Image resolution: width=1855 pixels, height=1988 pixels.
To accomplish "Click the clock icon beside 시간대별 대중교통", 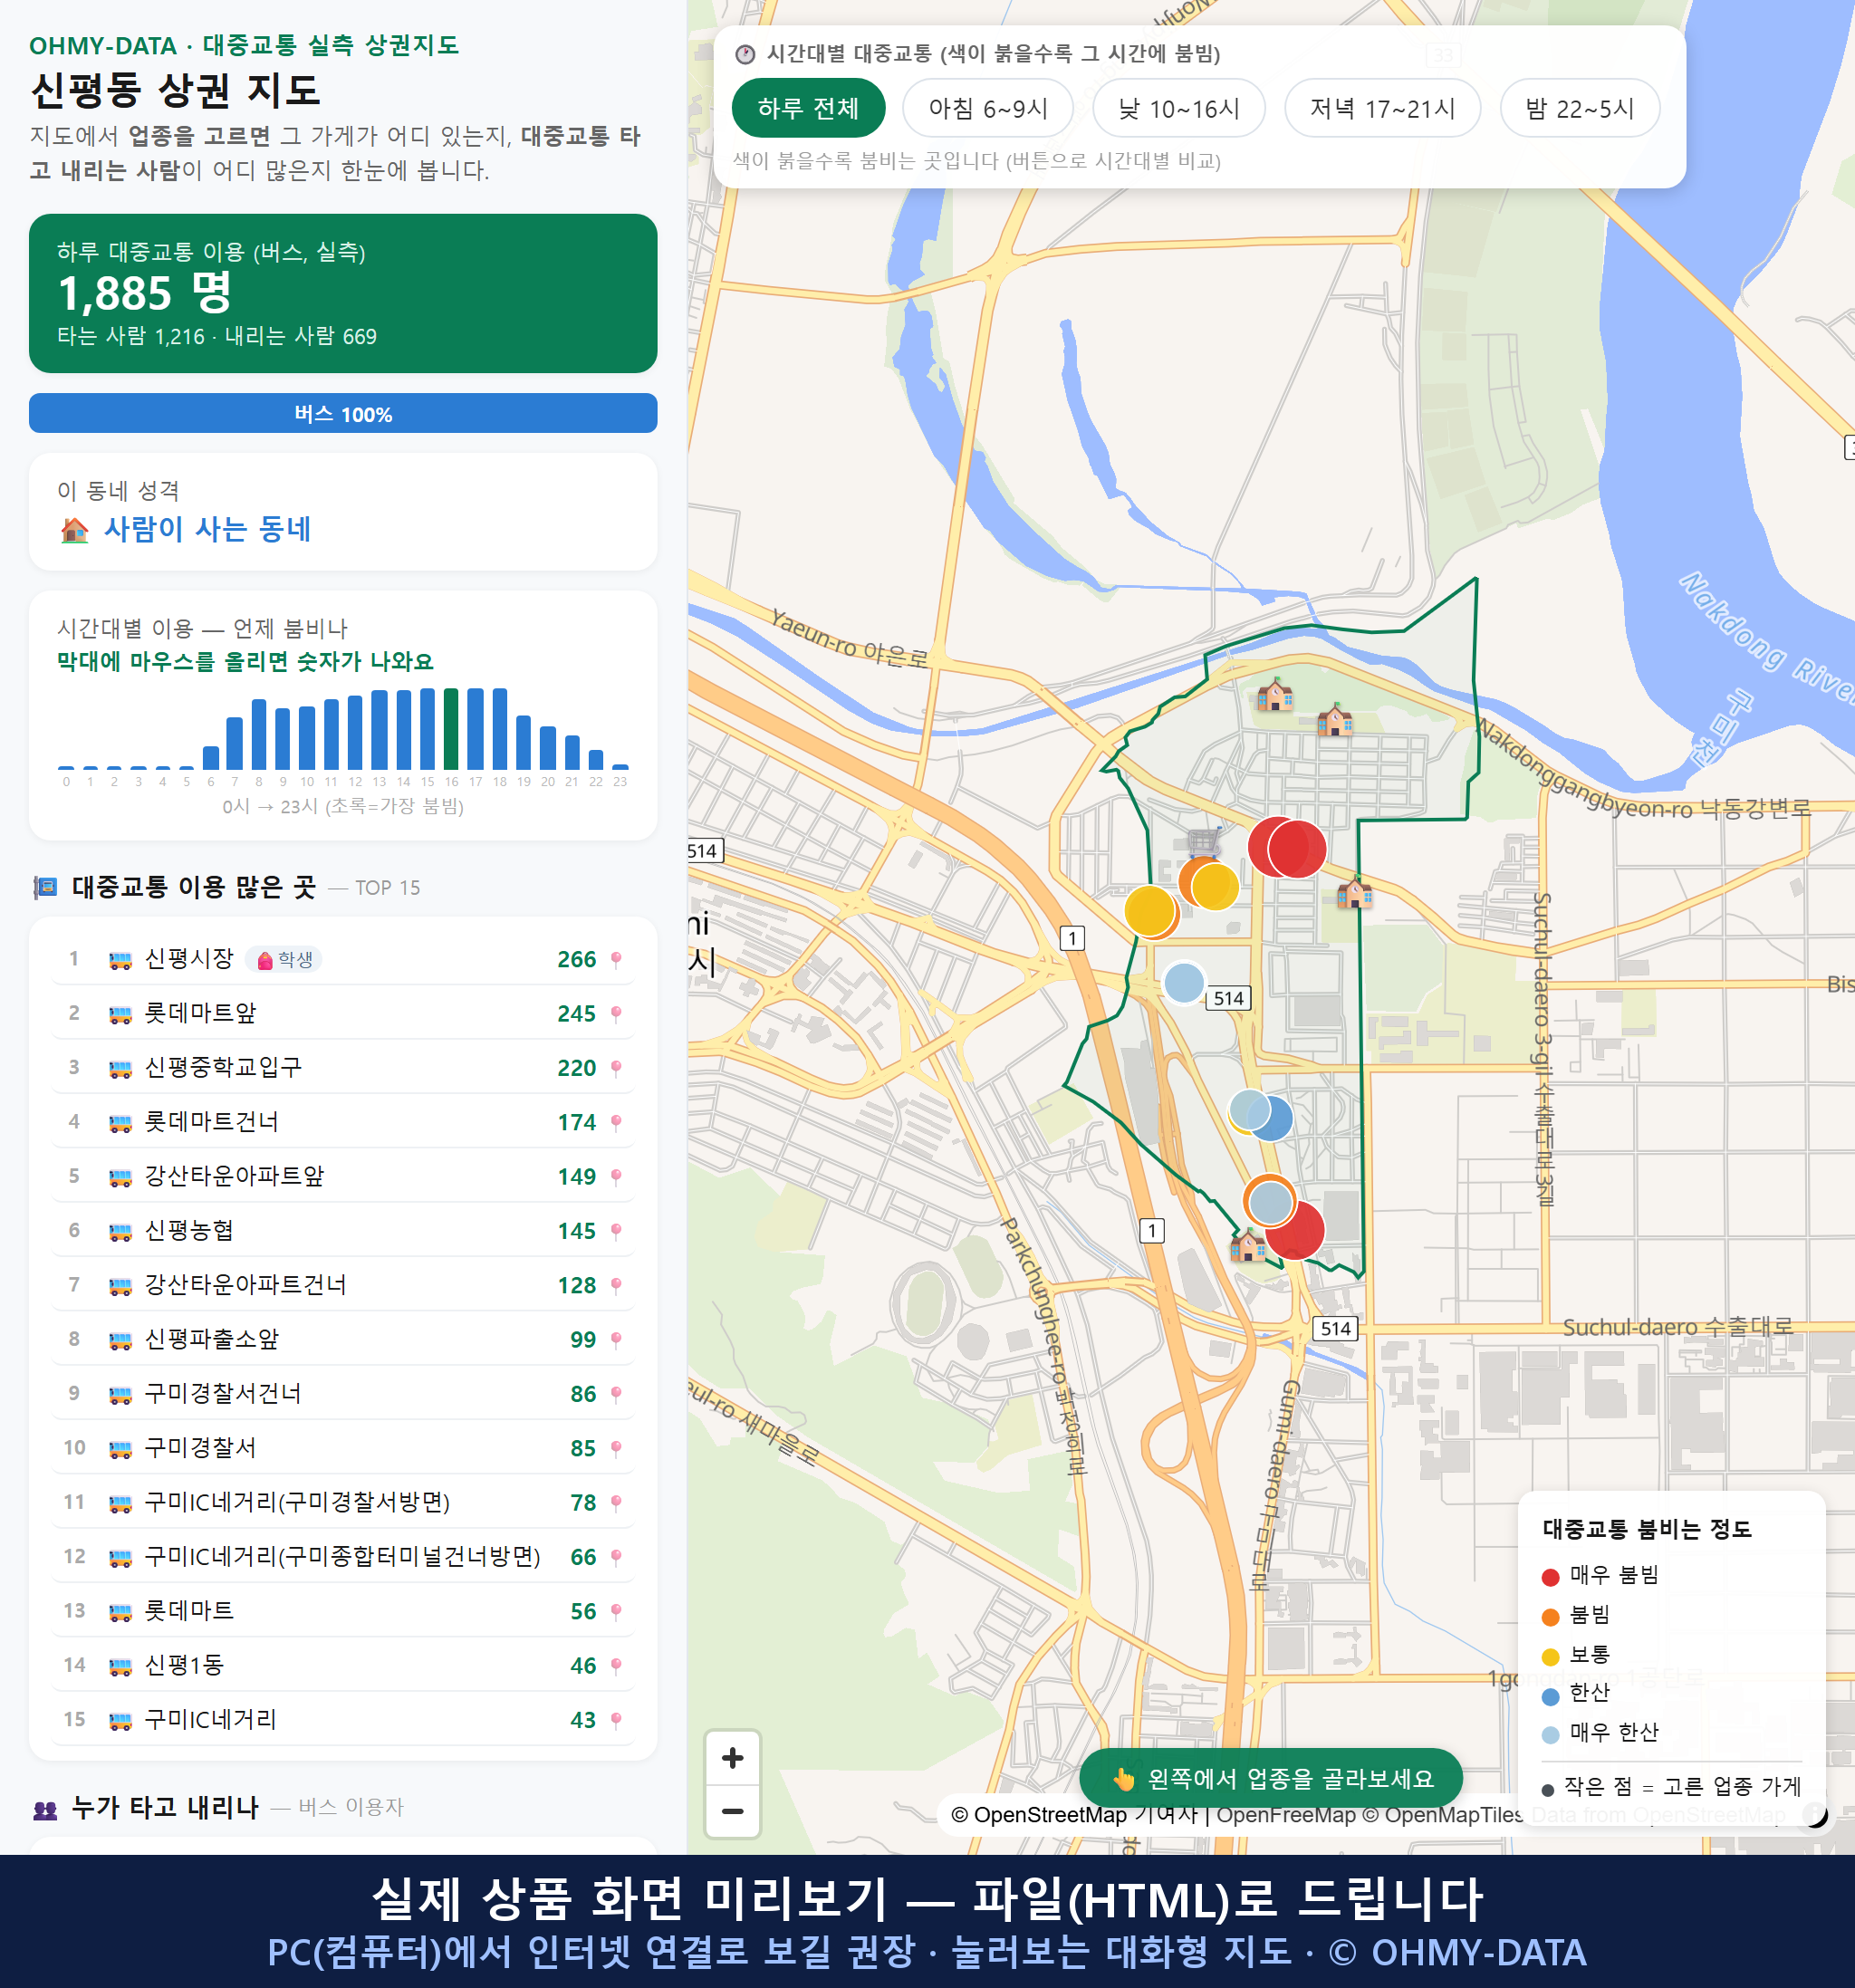I will point(745,54).
